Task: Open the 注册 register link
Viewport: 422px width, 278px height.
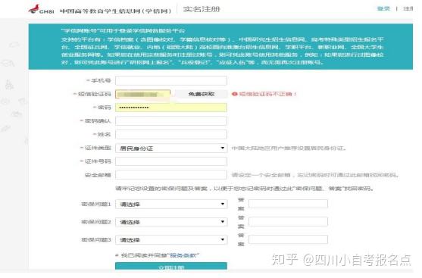Action: [x=408, y=8]
